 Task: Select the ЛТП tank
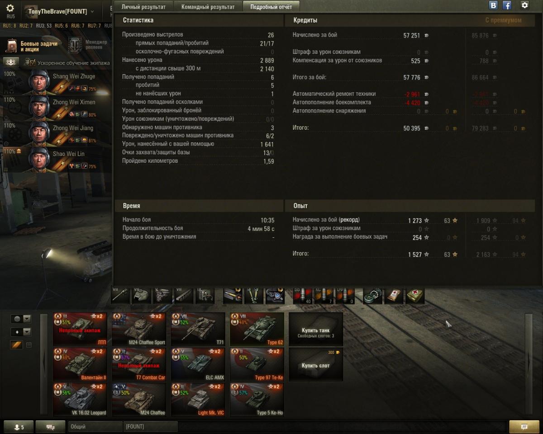click(x=80, y=329)
